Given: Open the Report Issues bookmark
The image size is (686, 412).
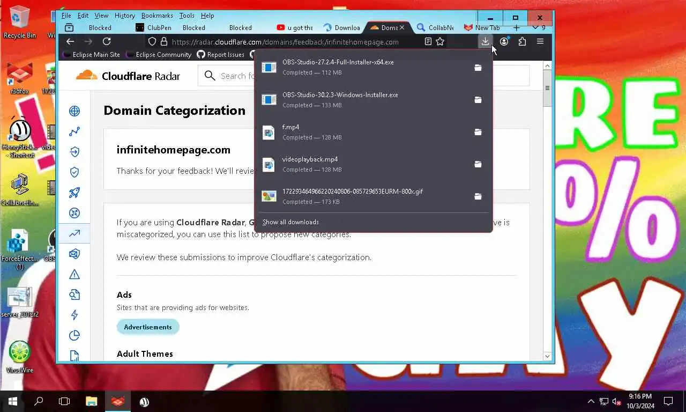Looking at the screenshot, I should click(x=220, y=54).
